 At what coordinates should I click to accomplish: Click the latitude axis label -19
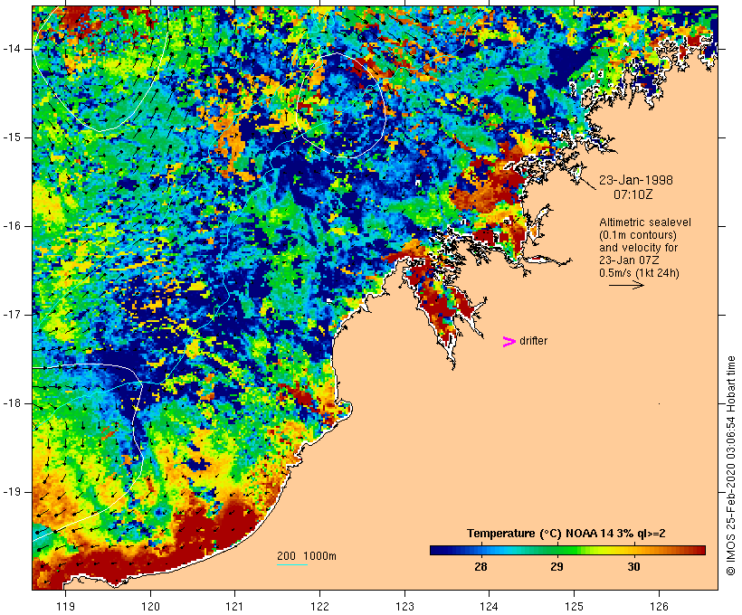[12, 492]
